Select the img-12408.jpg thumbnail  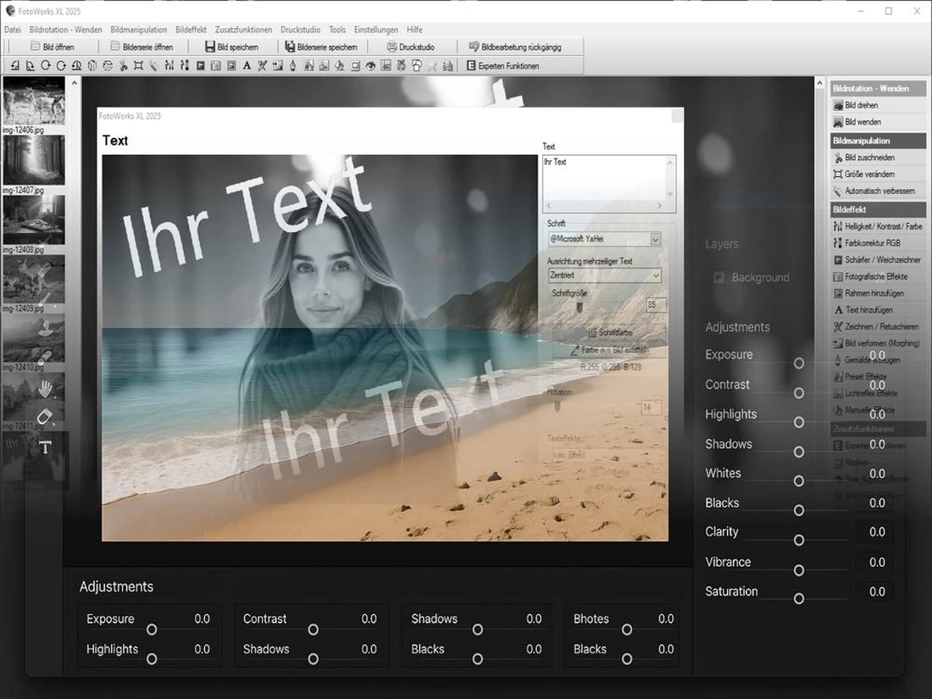click(x=34, y=220)
